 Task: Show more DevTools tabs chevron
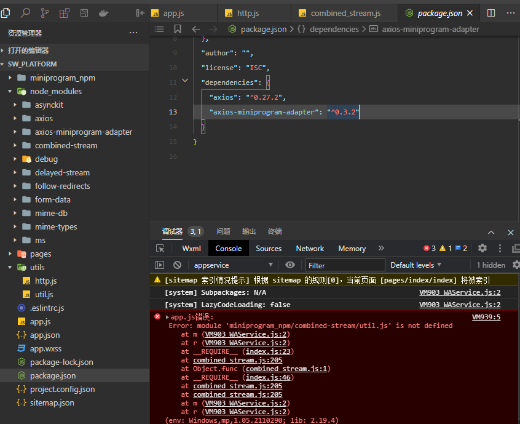pos(381,248)
